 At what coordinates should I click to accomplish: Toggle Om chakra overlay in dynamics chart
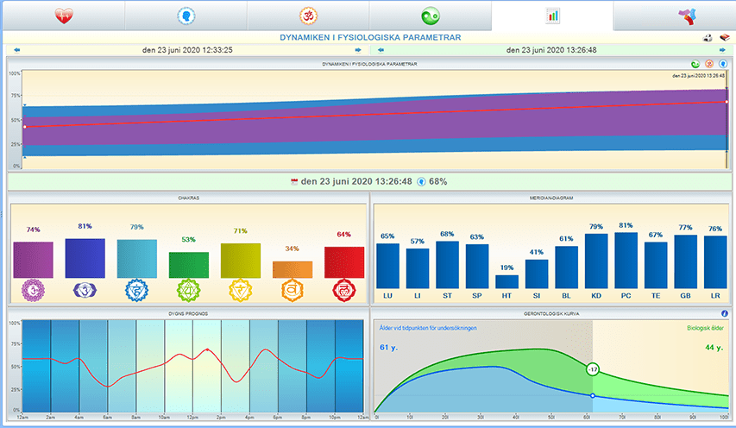pyautogui.click(x=708, y=64)
